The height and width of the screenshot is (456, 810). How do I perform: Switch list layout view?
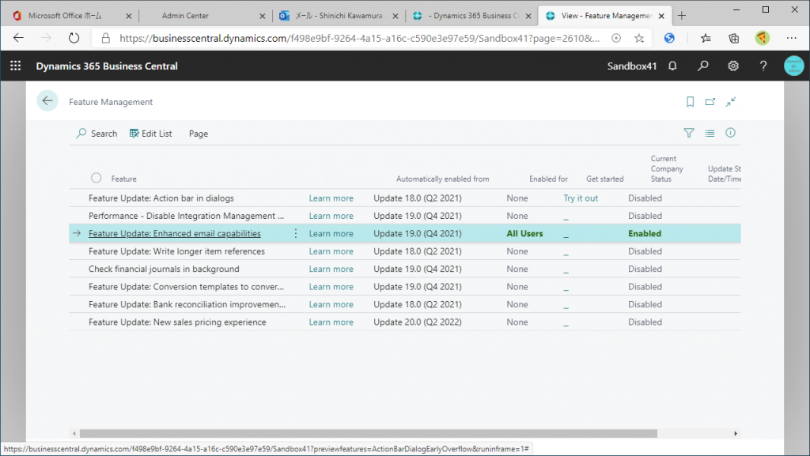point(710,133)
